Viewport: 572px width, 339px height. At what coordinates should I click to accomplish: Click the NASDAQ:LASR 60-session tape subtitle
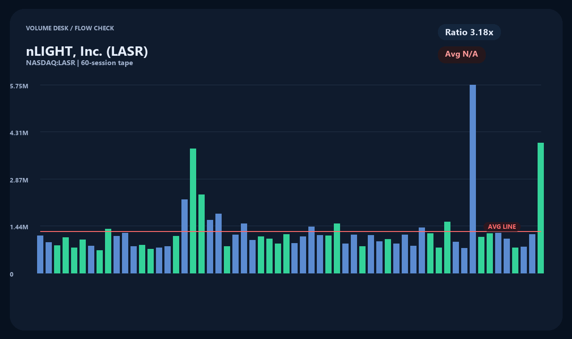coord(80,63)
